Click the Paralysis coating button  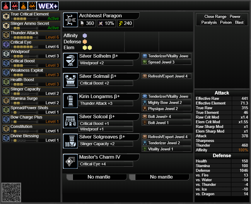pyautogui.click(x=209, y=23)
